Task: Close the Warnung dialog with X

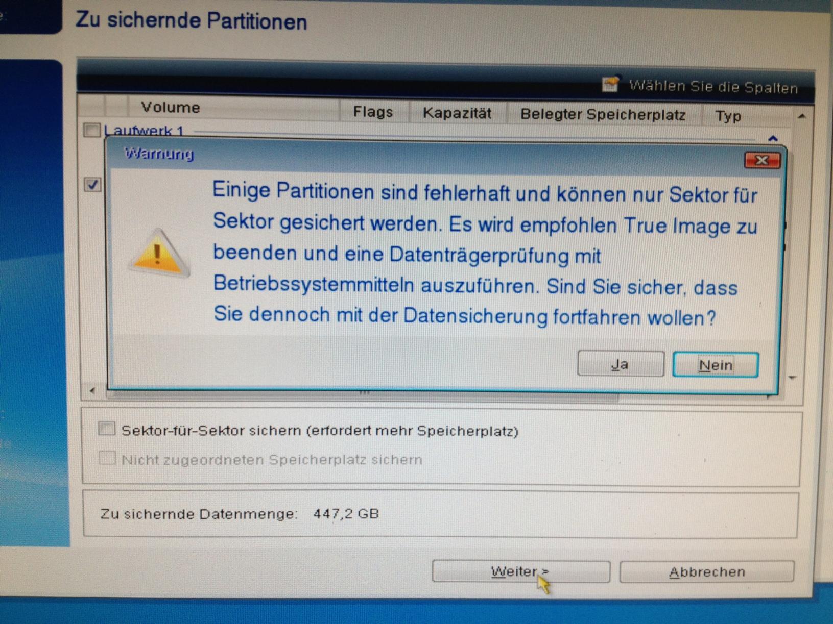Action: pos(761,161)
